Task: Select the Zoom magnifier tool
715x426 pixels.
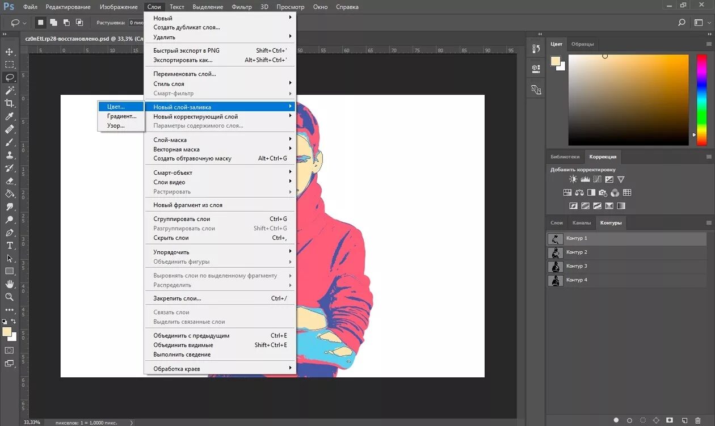Action: [10, 297]
